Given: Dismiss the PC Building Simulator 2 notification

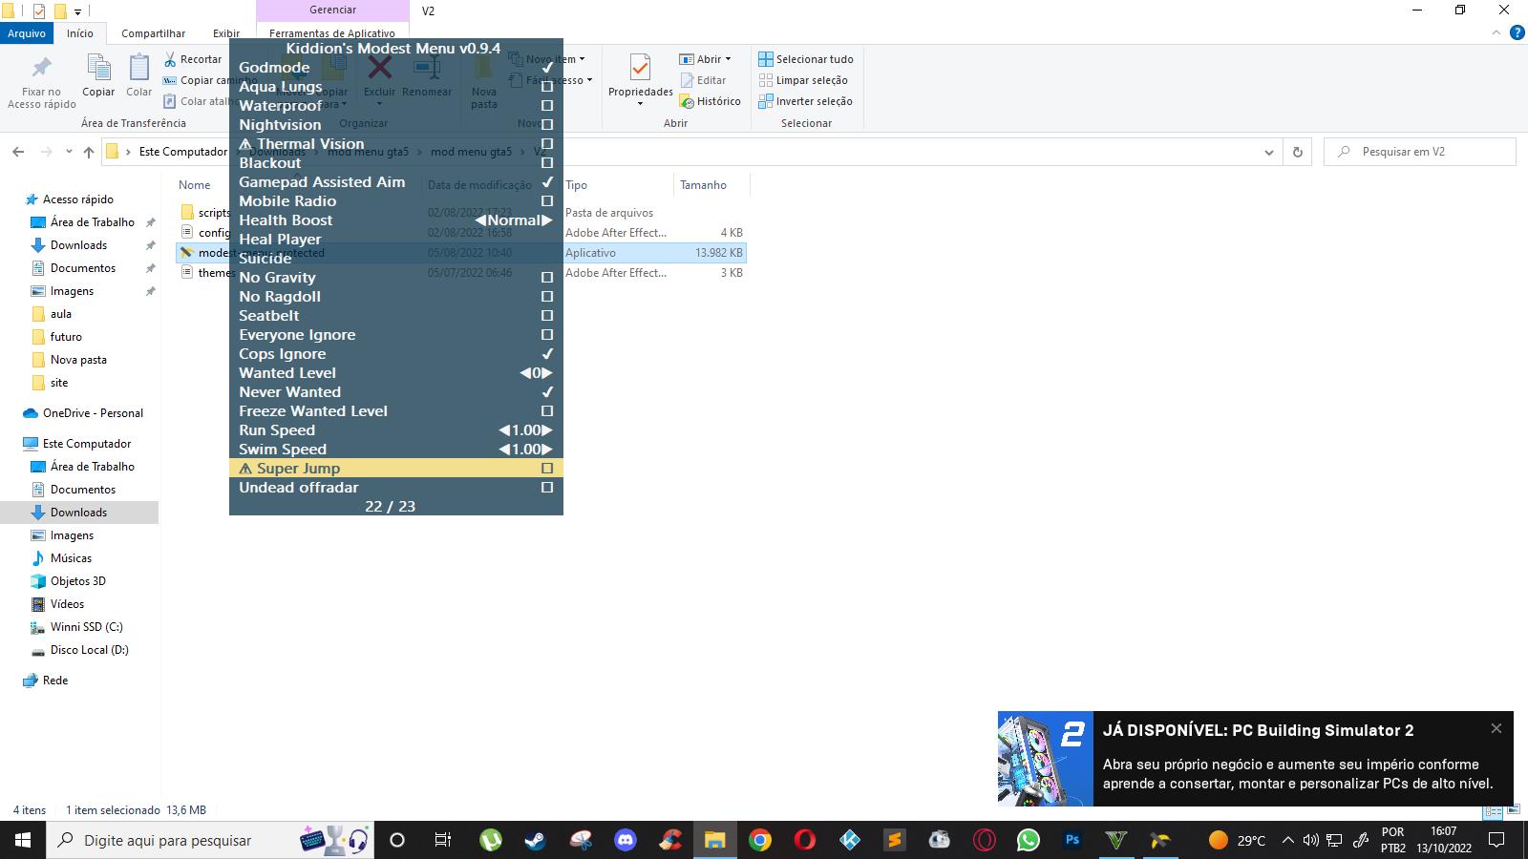Looking at the screenshot, I should click(1496, 728).
